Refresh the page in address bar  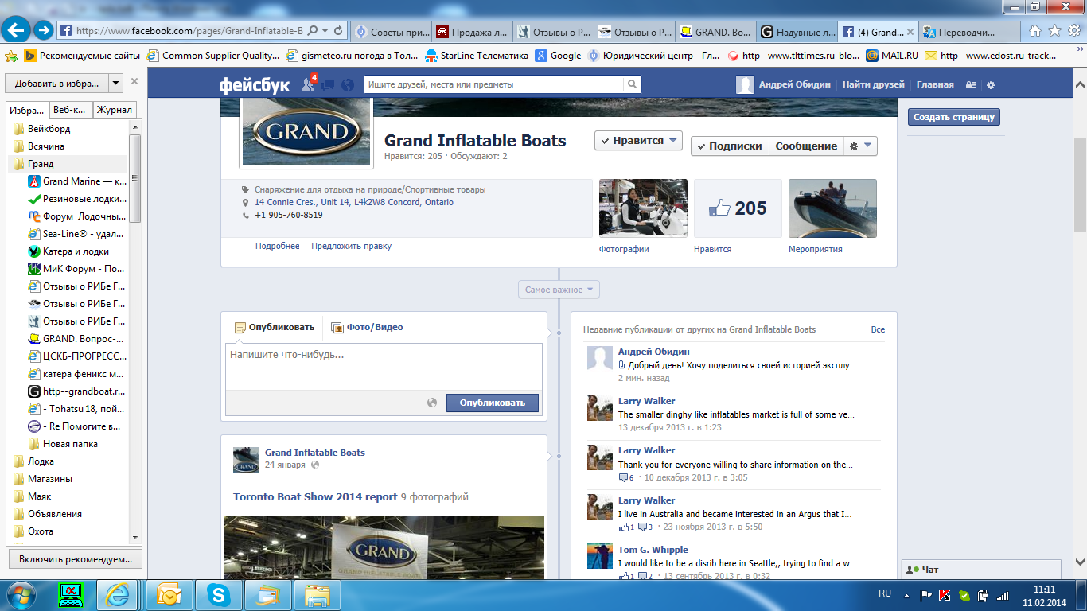tap(339, 31)
